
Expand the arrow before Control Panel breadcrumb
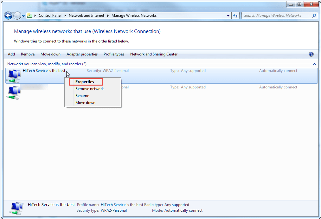35,16
